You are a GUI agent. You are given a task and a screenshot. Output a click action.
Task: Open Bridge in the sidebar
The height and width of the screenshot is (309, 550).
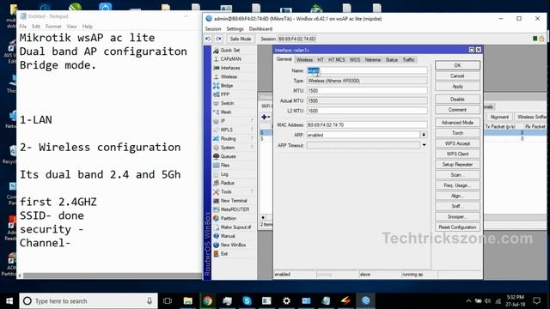[227, 86]
